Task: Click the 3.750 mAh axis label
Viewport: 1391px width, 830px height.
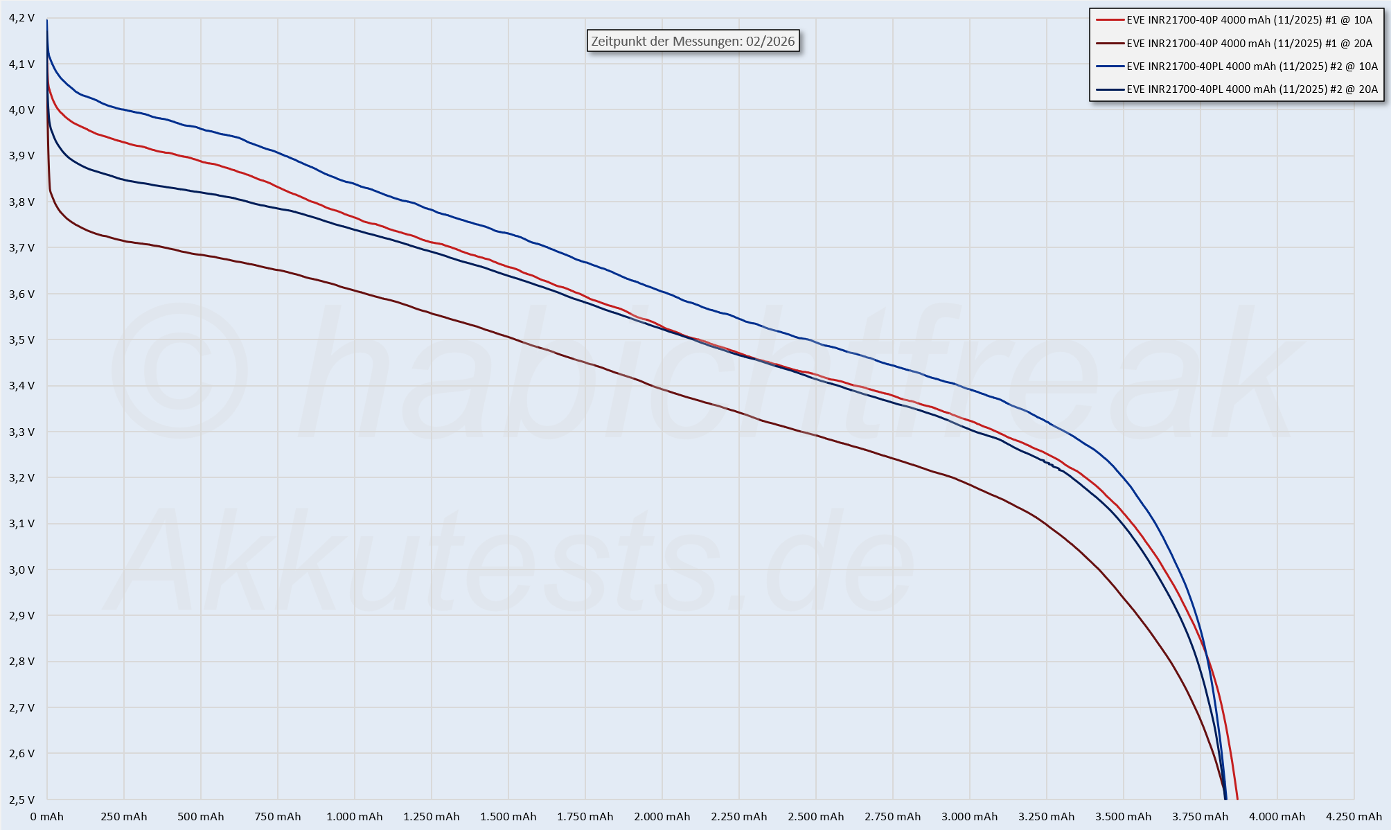Action: coord(1200,817)
